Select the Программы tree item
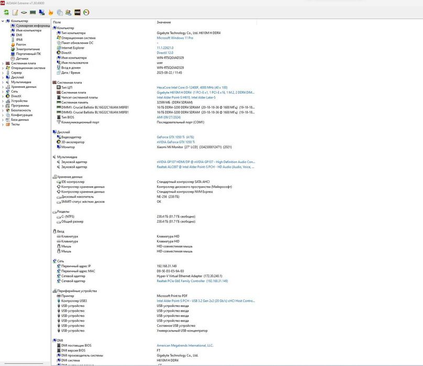Viewport: 423px width, 366px height. point(20,106)
